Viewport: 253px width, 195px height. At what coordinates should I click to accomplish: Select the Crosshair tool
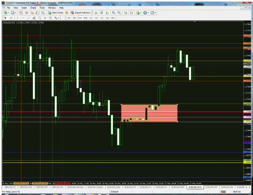point(11,18)
